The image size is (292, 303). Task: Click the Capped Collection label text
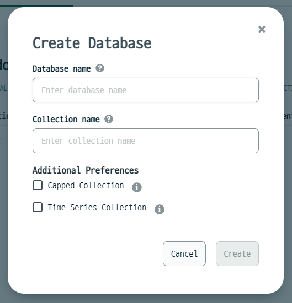click(x=86, y=186)
